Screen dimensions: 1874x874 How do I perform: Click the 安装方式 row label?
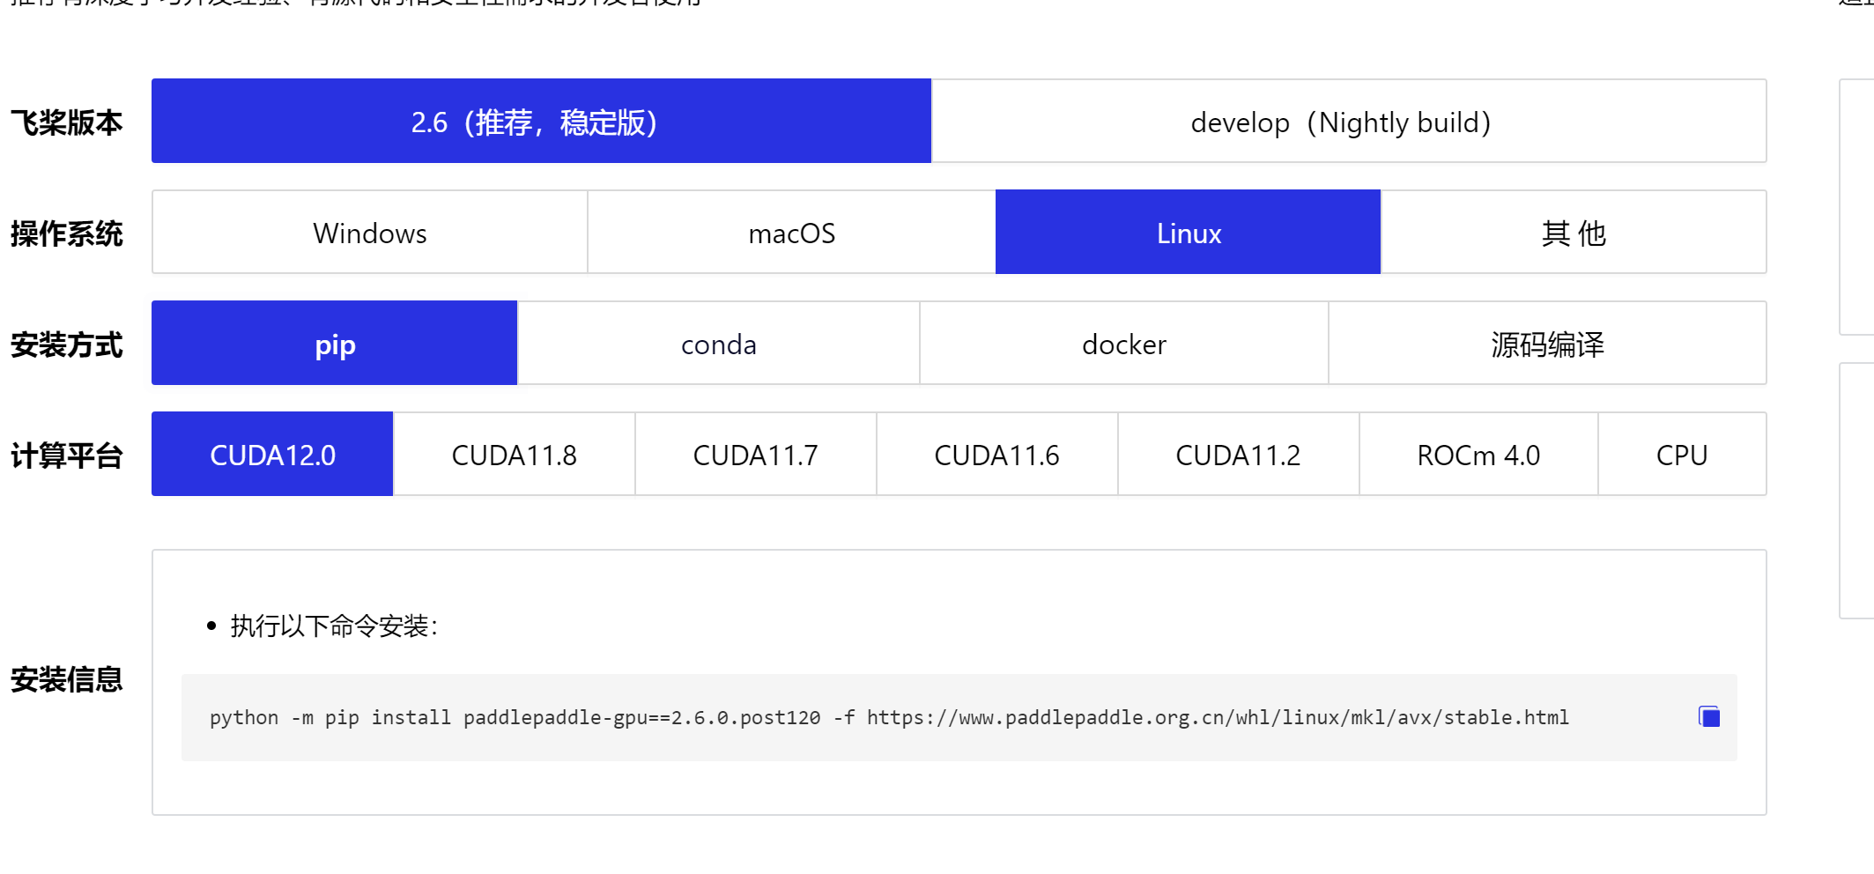coord(67,344)
